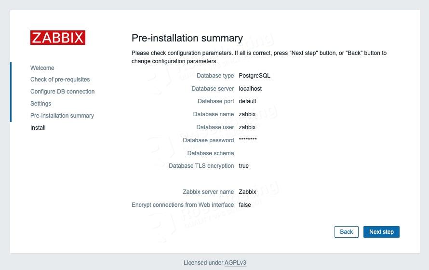Click the true TLS encryption value

pos(243,166)
